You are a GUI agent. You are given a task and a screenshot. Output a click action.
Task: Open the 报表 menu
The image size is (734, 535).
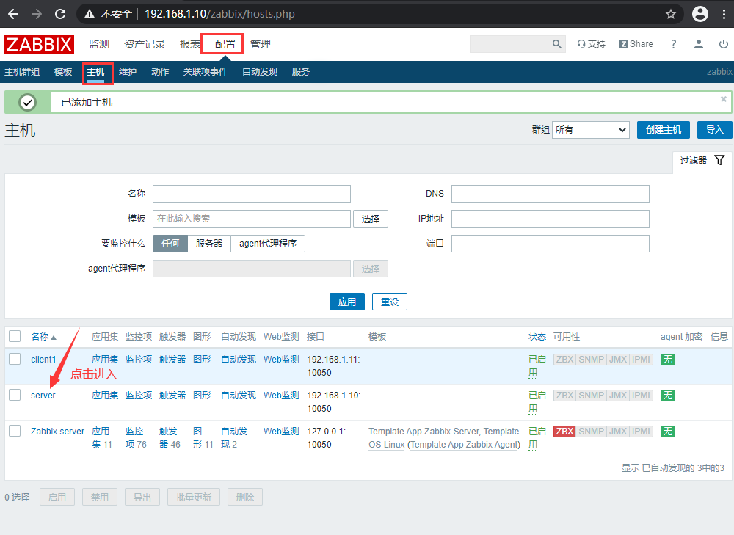pos(190,44)
